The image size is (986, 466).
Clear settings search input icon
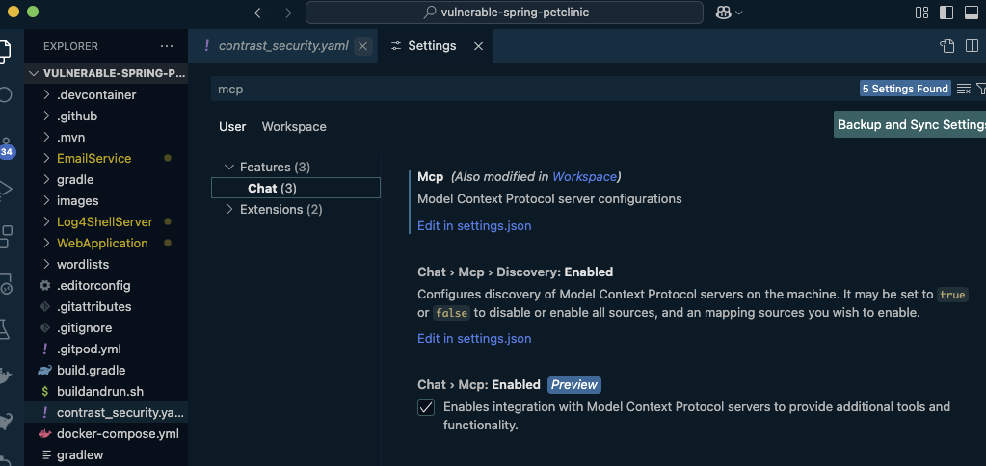click(x=964, y=90)
